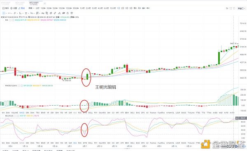Screen dimensions: 247x151
Task: Open KDJ(9,3,3) indicator settings icon
Action: tap(15, 116)
